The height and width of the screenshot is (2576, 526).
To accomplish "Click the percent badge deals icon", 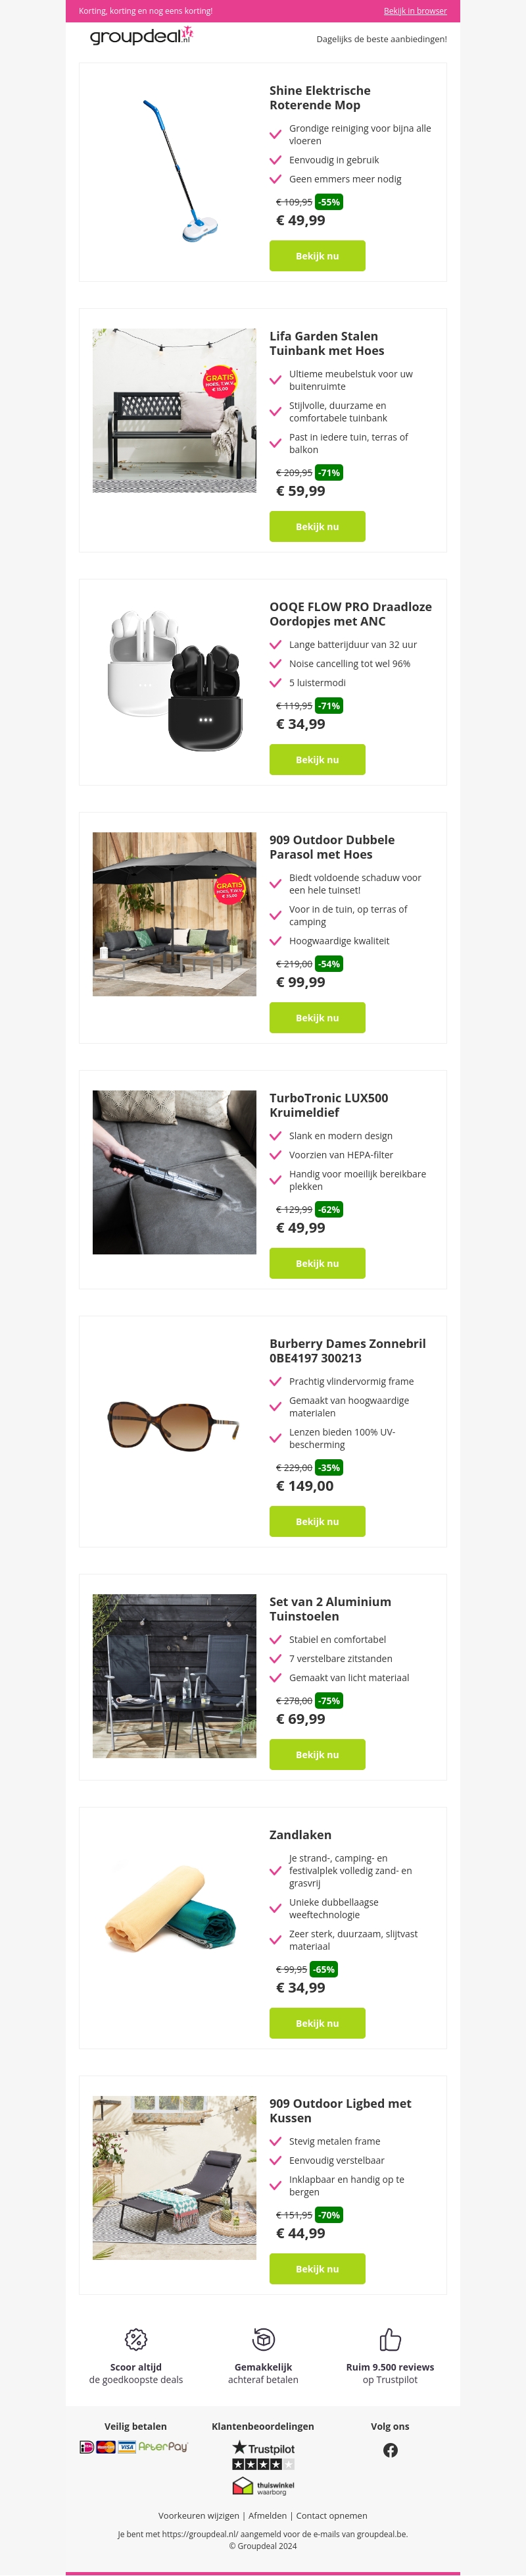I will 135,2339.
